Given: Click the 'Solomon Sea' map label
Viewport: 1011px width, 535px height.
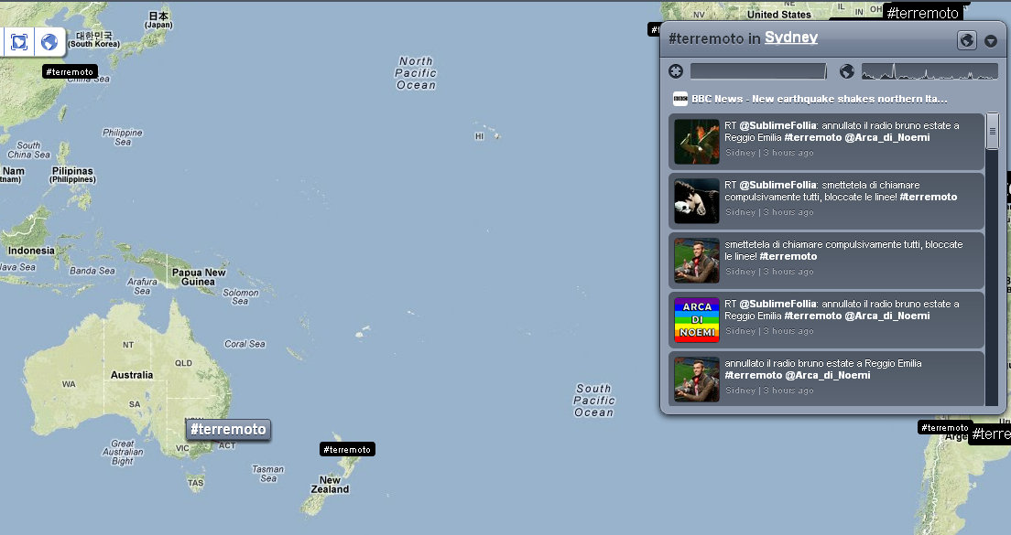Looking at the screenshot, I should coord(241,297).
